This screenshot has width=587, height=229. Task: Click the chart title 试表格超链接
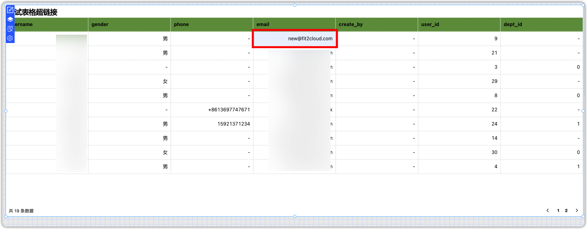click(36, 12)
